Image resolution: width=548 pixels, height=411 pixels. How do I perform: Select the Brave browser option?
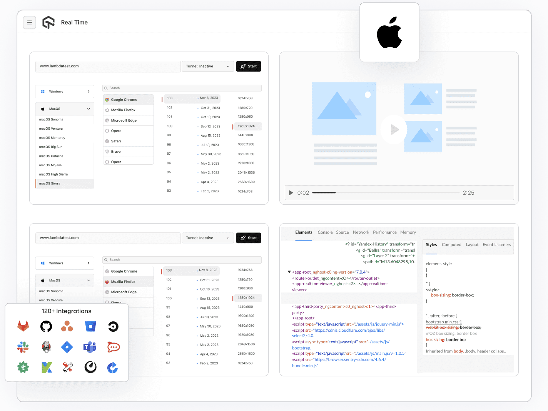(128, 151)
